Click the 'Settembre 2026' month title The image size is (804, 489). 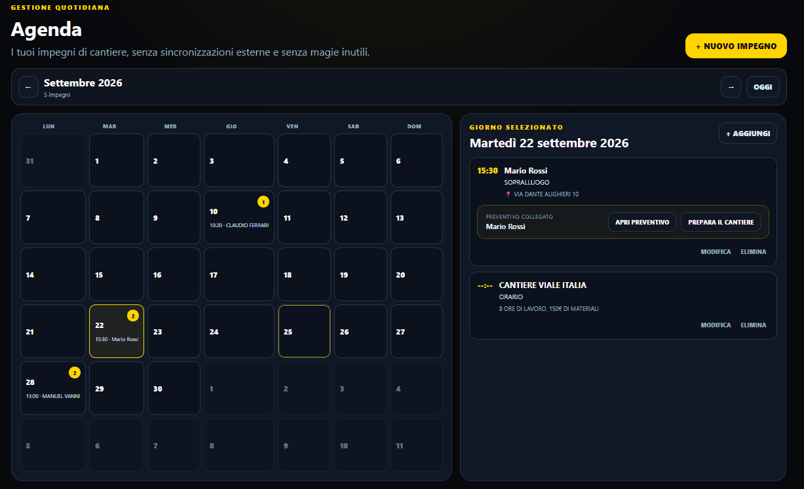click(83, 83)
